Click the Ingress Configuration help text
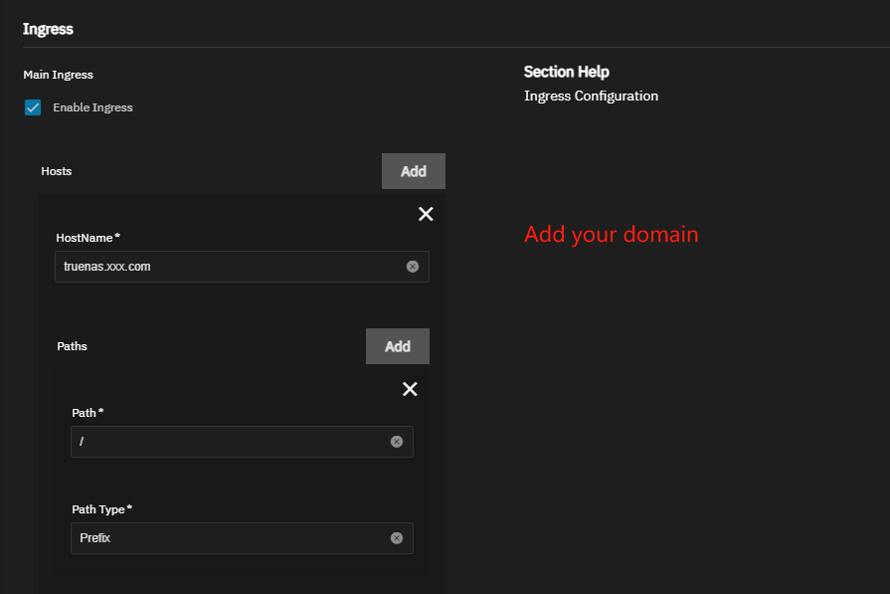This screenshot has width=890, height=594. pos(591,97)
